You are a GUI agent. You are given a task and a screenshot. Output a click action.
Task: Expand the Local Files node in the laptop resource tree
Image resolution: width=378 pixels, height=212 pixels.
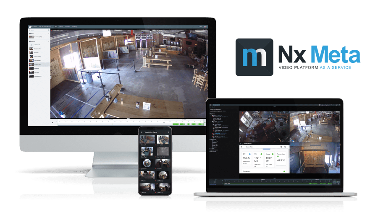click(210, 151)
